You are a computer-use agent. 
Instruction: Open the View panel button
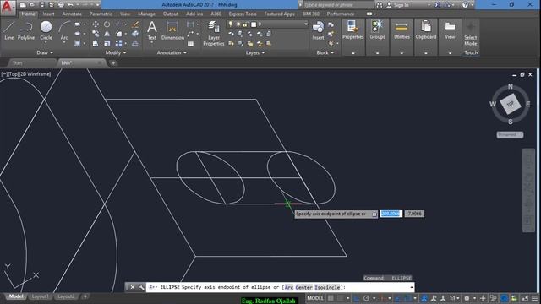tap(450, 37)
